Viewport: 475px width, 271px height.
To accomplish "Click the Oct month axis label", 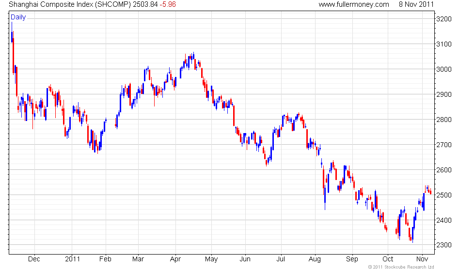I will 388,259.
